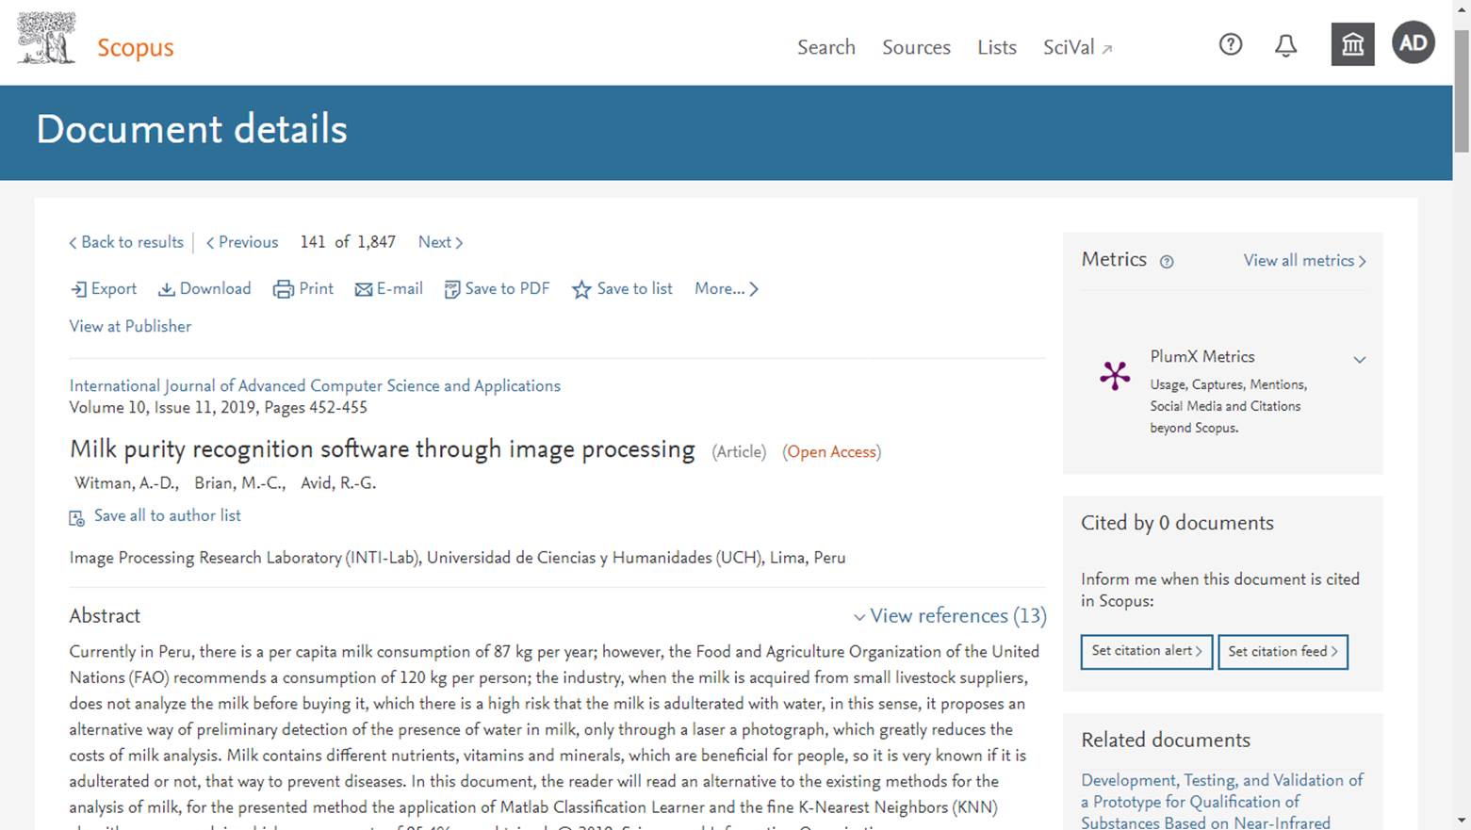Save document to list star icon
Screen dimensions: 1471x830
581,289
